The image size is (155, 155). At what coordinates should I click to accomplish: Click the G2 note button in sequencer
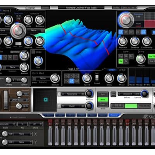click(x=95, y=122)
